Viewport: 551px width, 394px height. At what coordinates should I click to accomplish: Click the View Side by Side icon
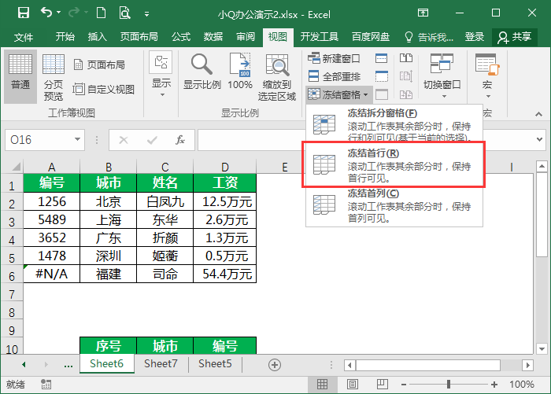[406, 58]
